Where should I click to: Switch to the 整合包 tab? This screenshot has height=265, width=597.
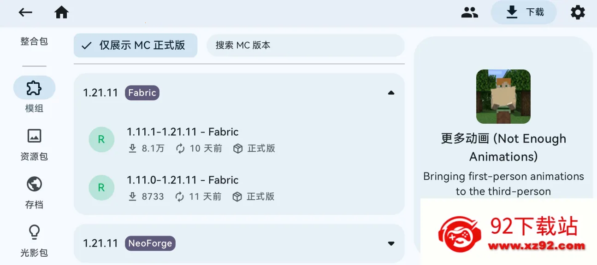[x=34, y=41]
